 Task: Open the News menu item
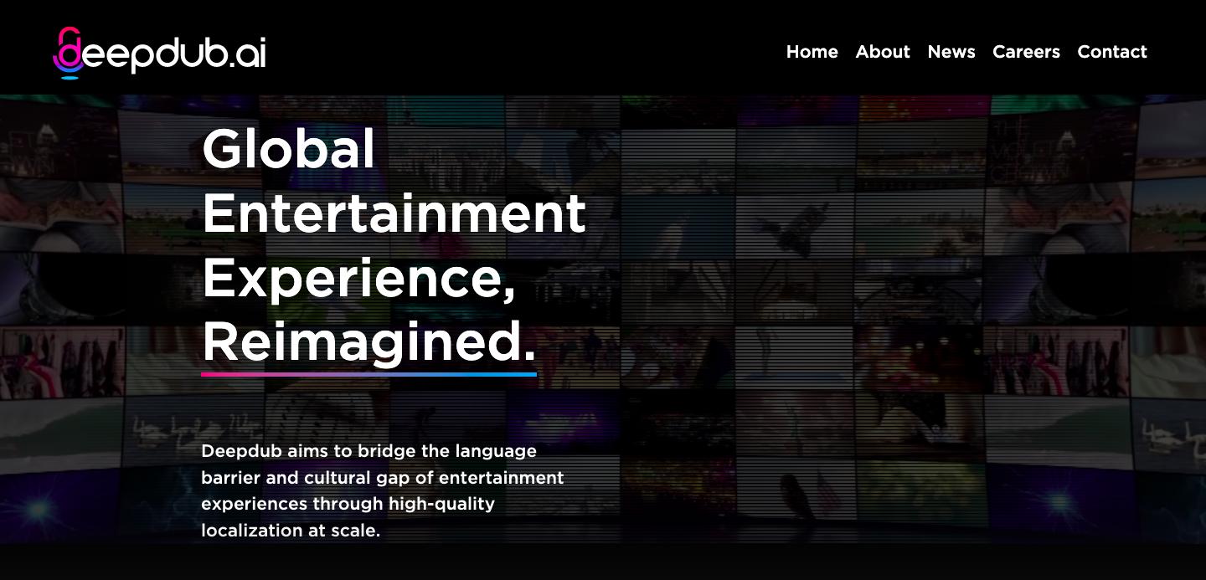[951, 52]
